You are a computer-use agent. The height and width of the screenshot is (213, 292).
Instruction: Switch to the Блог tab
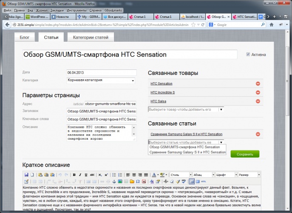[25, 37]
